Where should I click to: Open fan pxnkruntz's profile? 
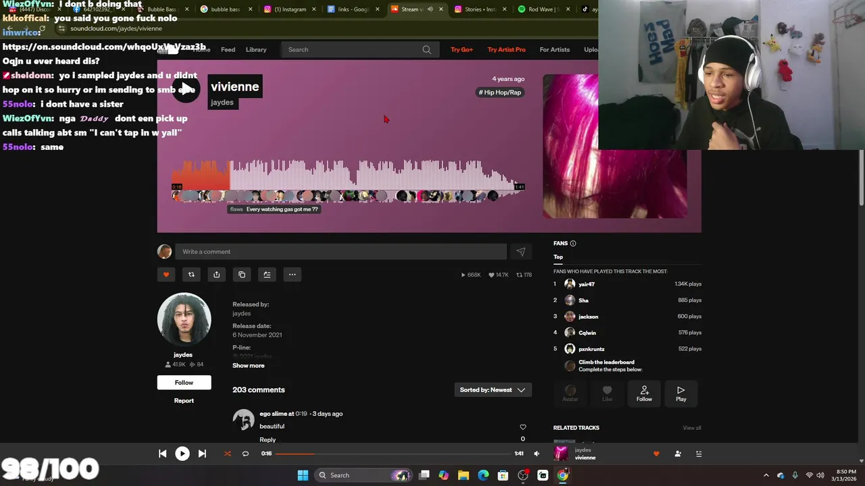point(591,349)
